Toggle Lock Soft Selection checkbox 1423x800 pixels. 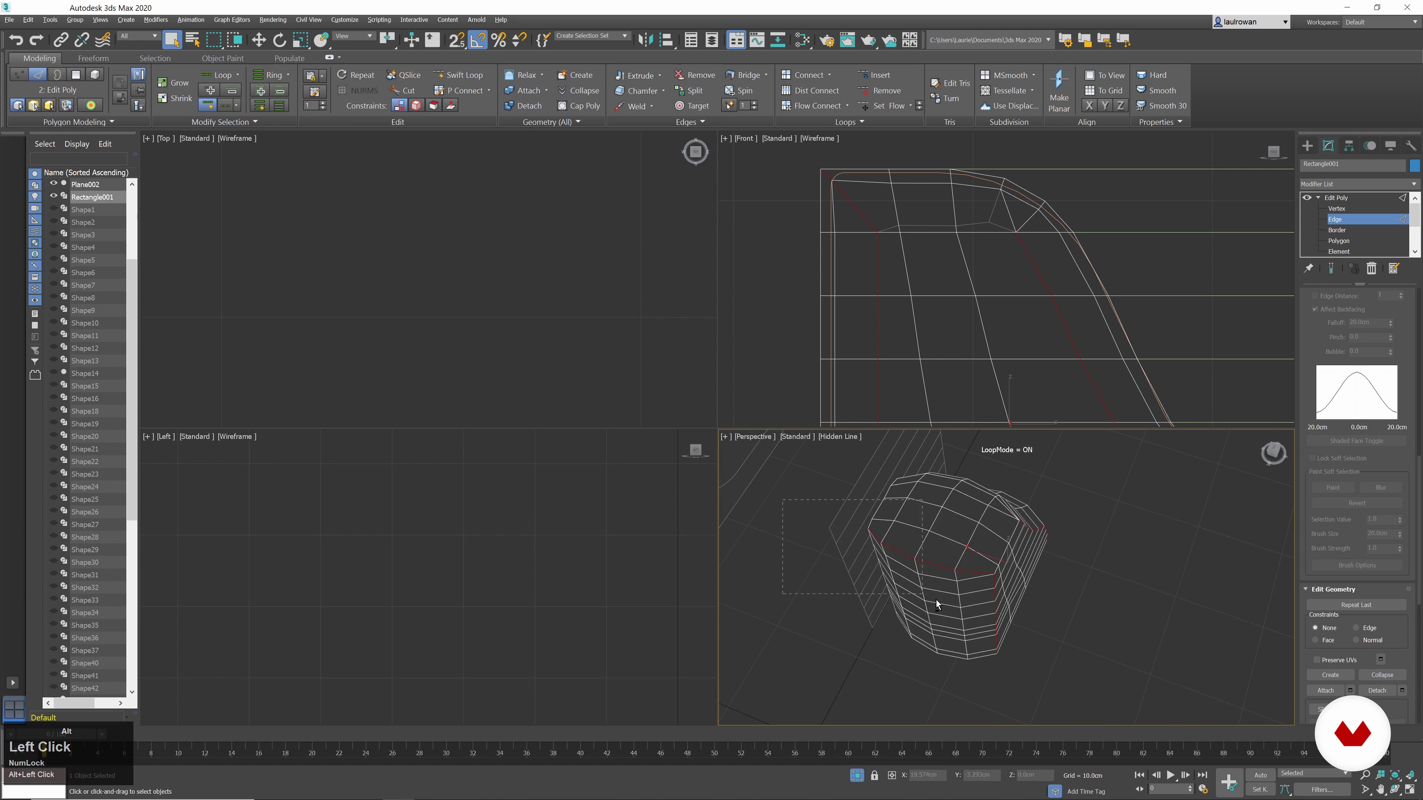coord(1312,458)
